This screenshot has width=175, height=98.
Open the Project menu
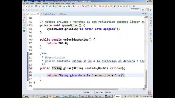[x=58, y=4]
